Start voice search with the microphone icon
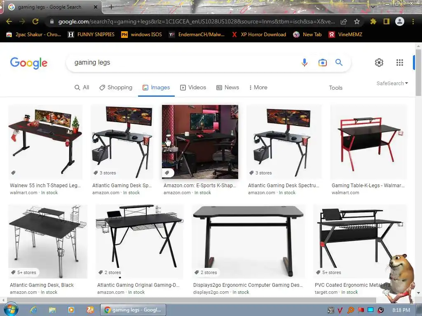This screenshot has width=422, height=316. (x=305, y=63)
